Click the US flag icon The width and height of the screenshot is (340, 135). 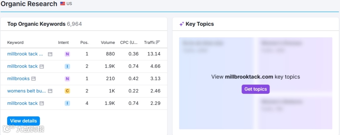coord(63,4)
